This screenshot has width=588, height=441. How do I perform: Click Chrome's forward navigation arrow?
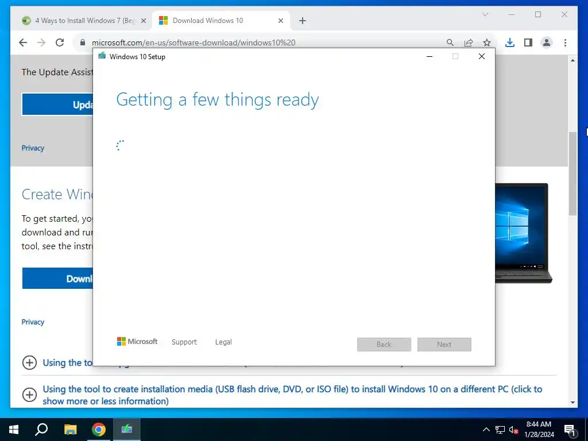(41, 42)
